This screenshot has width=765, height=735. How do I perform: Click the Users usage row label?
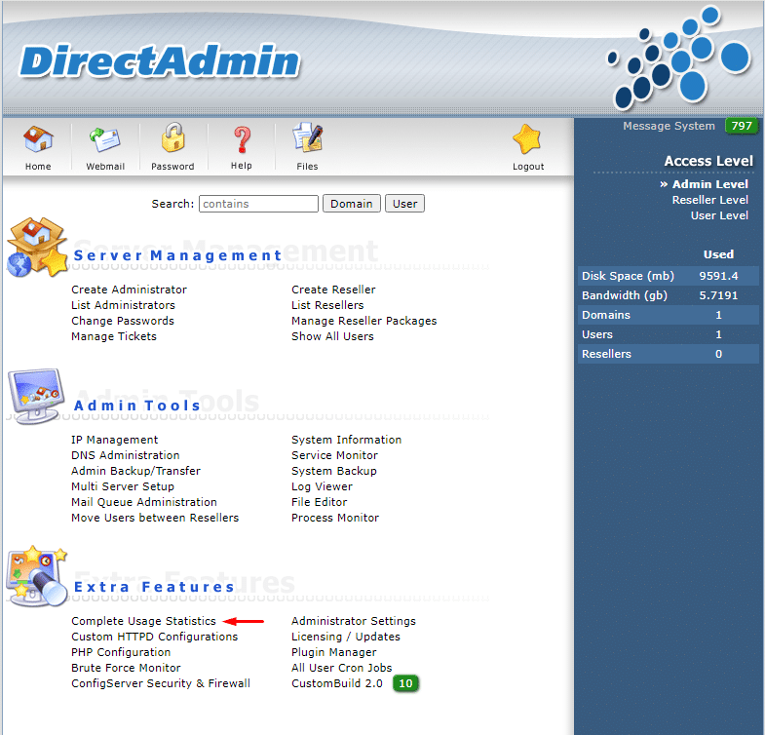tap(597, 334)
